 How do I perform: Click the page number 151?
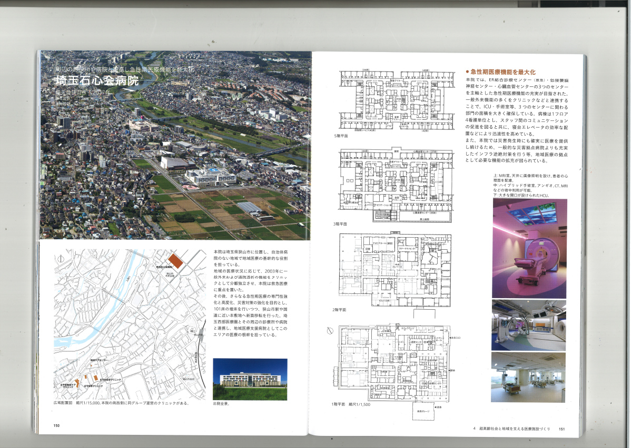coord(562,429)
